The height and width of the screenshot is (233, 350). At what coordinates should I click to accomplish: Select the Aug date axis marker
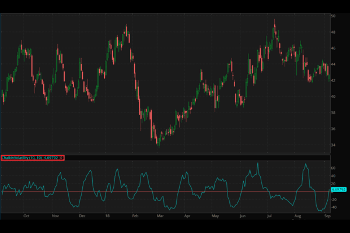click(x=297, y=215)
